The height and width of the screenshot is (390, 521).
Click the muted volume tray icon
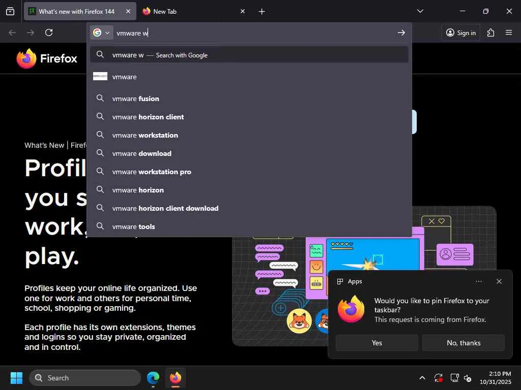(x=468, y=378)
